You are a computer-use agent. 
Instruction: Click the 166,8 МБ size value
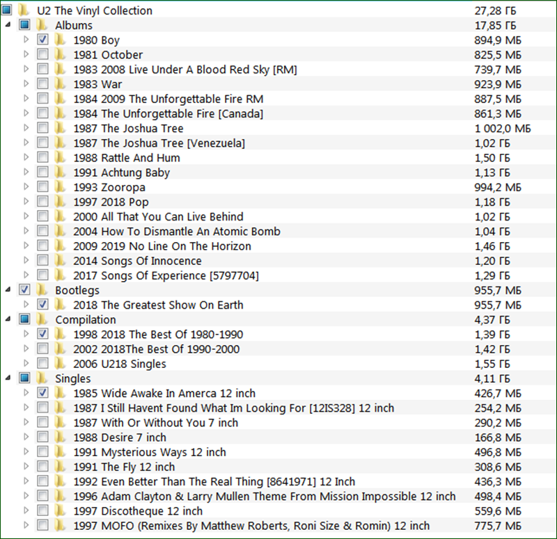[x=498, y=437]
